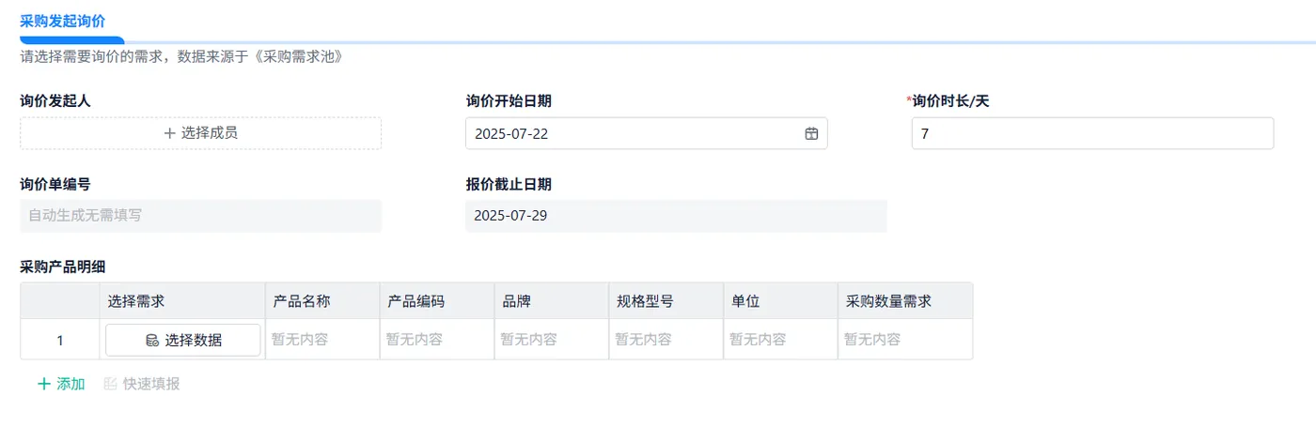Click the 快速填报 edit icon

(111, 384)
